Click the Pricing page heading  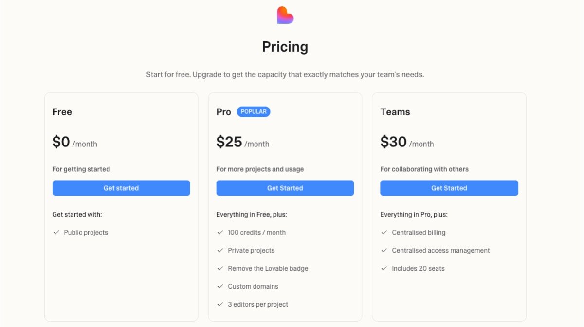(x=285, y=47)
